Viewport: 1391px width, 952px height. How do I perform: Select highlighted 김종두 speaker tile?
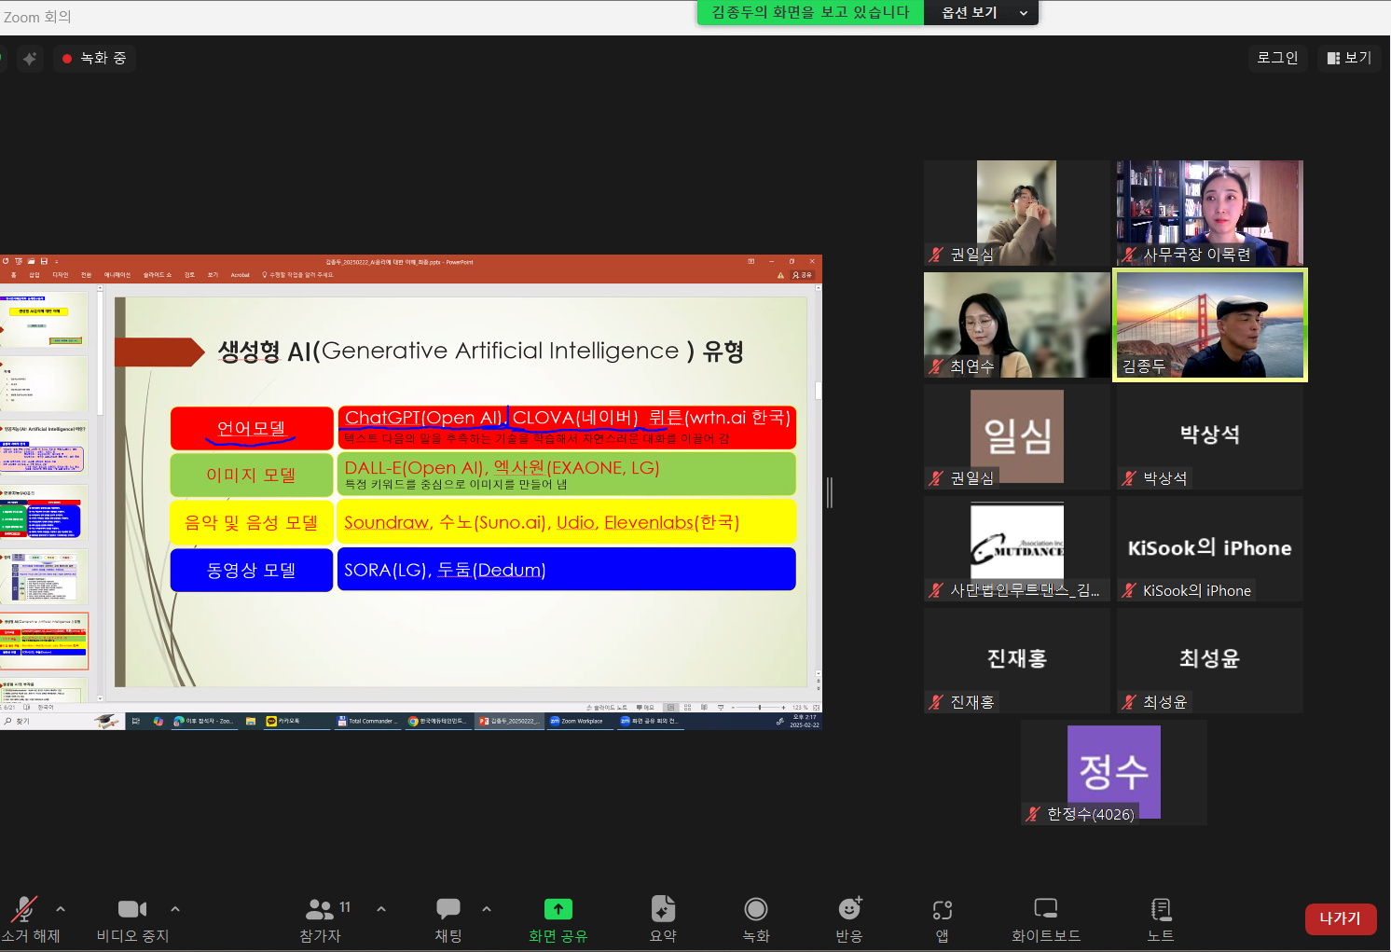[1209, 324]
